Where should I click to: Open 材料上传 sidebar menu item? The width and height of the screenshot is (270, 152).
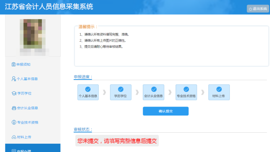pos(33,137)
